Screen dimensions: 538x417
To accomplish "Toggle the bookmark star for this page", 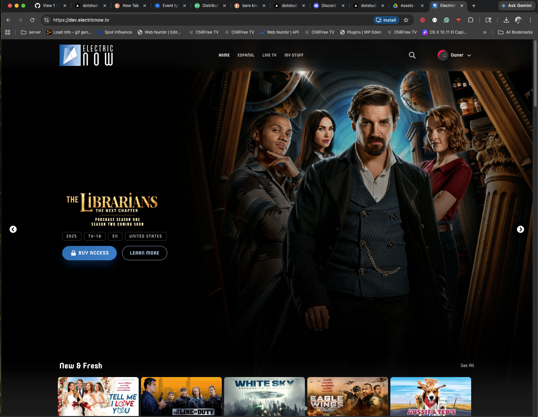I will (406, 20).
